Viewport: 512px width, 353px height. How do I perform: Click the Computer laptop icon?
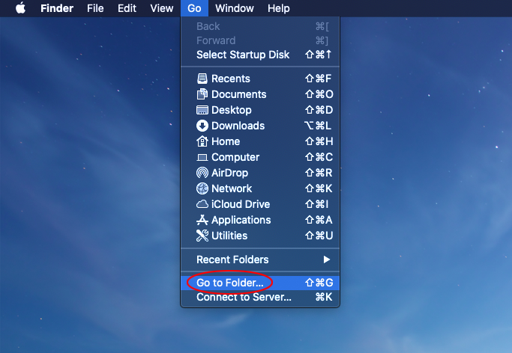(x=202, y=158)
